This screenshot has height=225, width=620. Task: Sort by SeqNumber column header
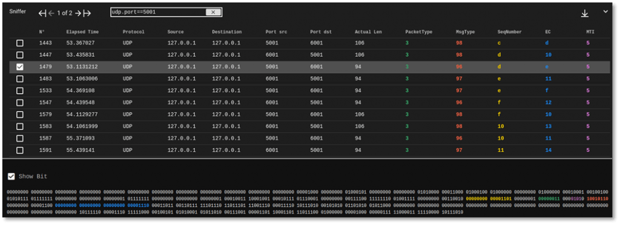tap(510, 32)
